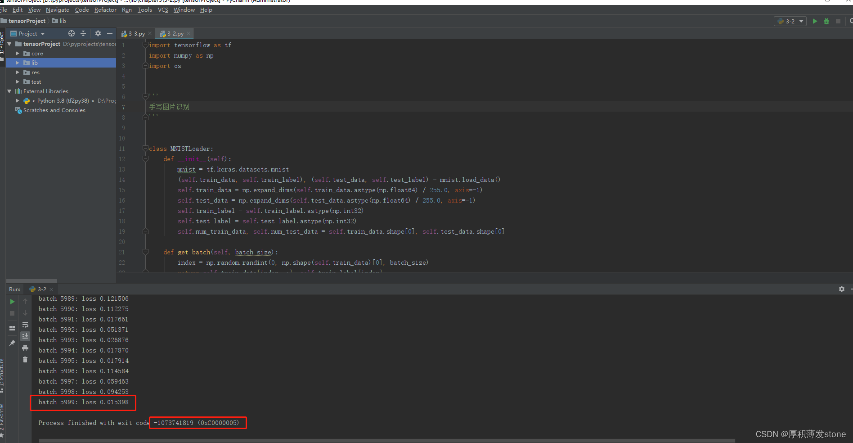Select the restore layout icon in Run panel
The height and width of the screenshot is (443, 853).
coord(12,328)
